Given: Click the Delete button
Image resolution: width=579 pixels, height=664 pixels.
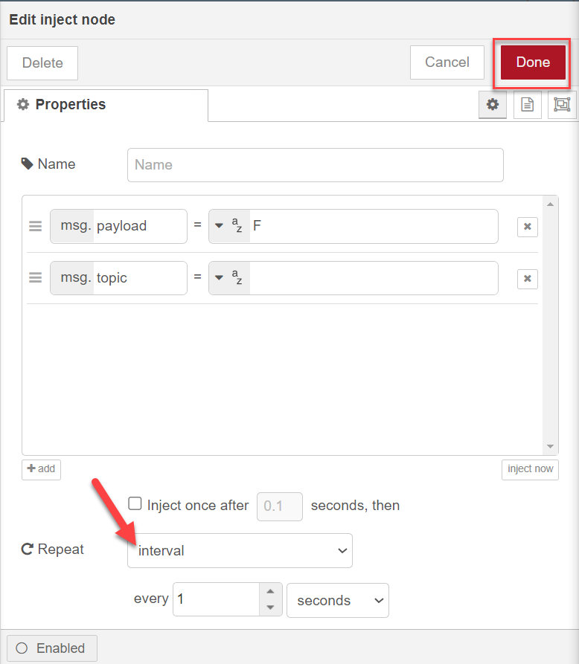Looking at the screenshot, I should [42, 62].
